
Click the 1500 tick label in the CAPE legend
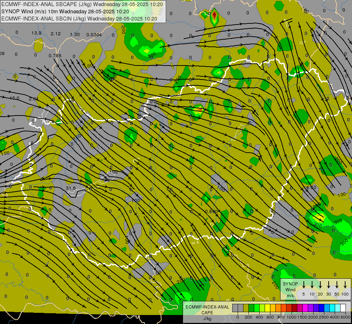(x=302, y=317)
